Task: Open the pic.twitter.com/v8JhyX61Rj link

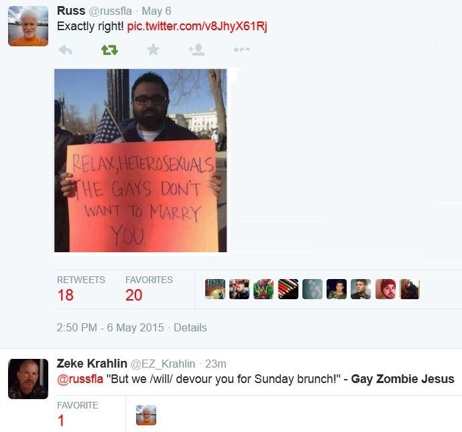Action: [x=197, y=26]
